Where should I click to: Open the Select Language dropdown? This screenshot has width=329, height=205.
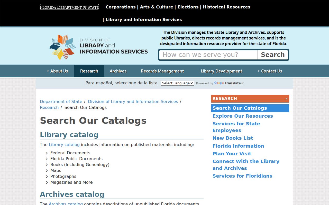[x=177, y=83]
